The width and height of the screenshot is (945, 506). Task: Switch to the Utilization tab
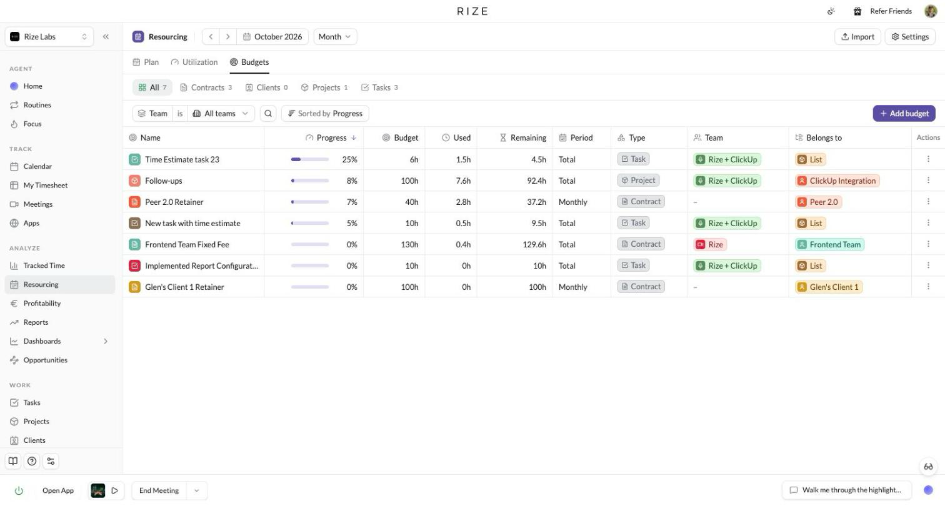click(194, 62)
